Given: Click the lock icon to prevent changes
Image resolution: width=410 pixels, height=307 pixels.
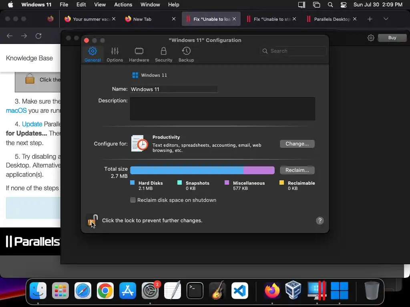Looking at the screenshot, I should click(92, 221).
